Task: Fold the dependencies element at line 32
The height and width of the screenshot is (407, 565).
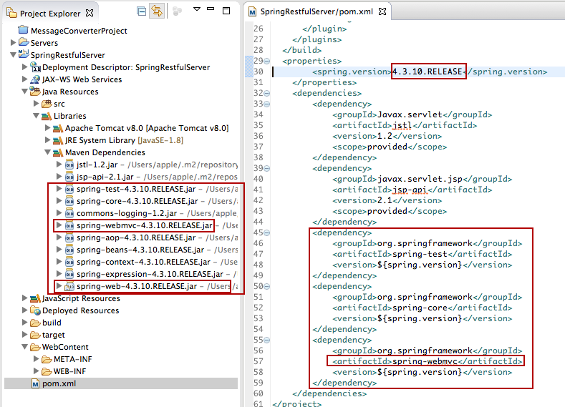Action: pos(267,93)
